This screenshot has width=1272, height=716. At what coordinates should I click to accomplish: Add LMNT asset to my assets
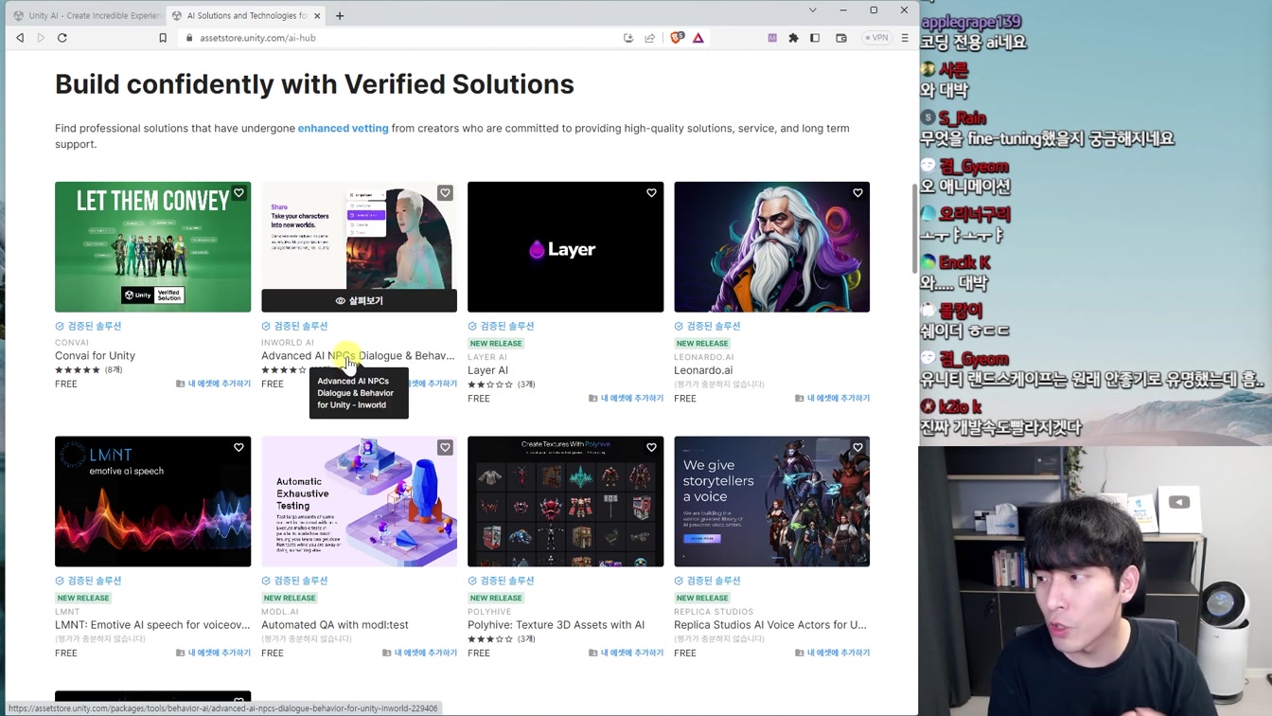pos(213,653)
